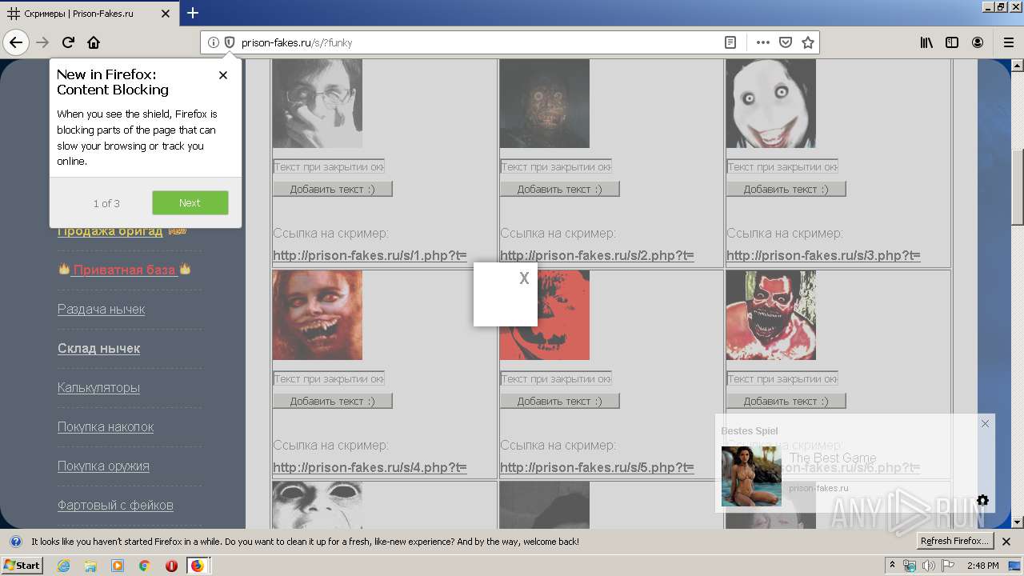Open link prison-fakes.ru/s/4.php?t=
The height and width of the screenshot is (576, 1024).
click(370, 467)
